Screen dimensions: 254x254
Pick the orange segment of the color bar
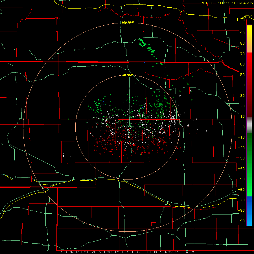point(249,48)
